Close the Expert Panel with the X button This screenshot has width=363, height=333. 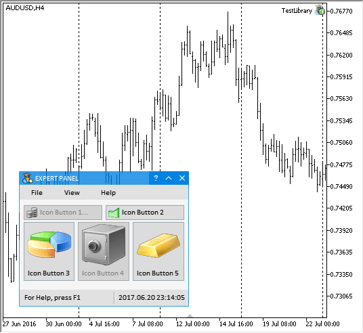(x=182, y=178)
